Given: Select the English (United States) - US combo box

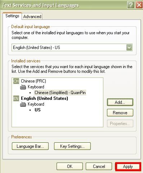Looking at the screenshot, I should [72, 48].
